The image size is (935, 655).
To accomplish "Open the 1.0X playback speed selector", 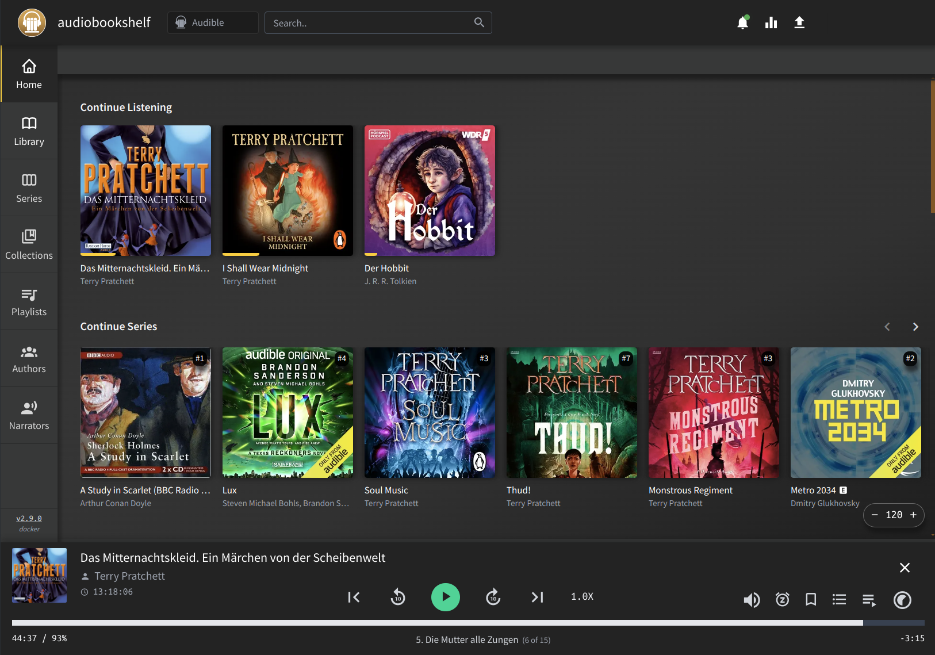I will 582,597.
